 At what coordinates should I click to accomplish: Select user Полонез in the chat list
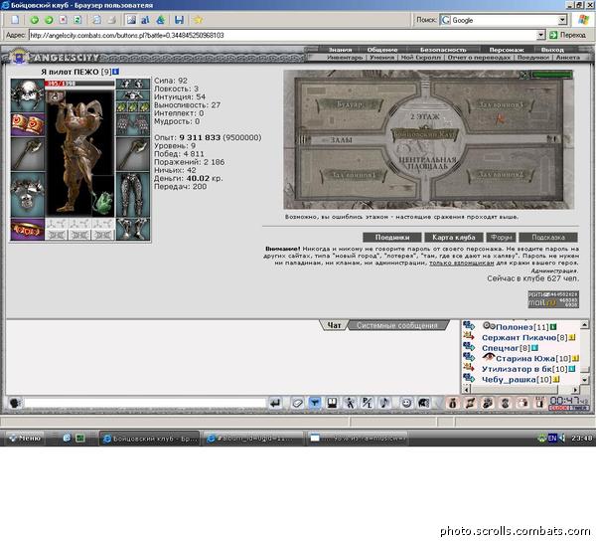515,327
